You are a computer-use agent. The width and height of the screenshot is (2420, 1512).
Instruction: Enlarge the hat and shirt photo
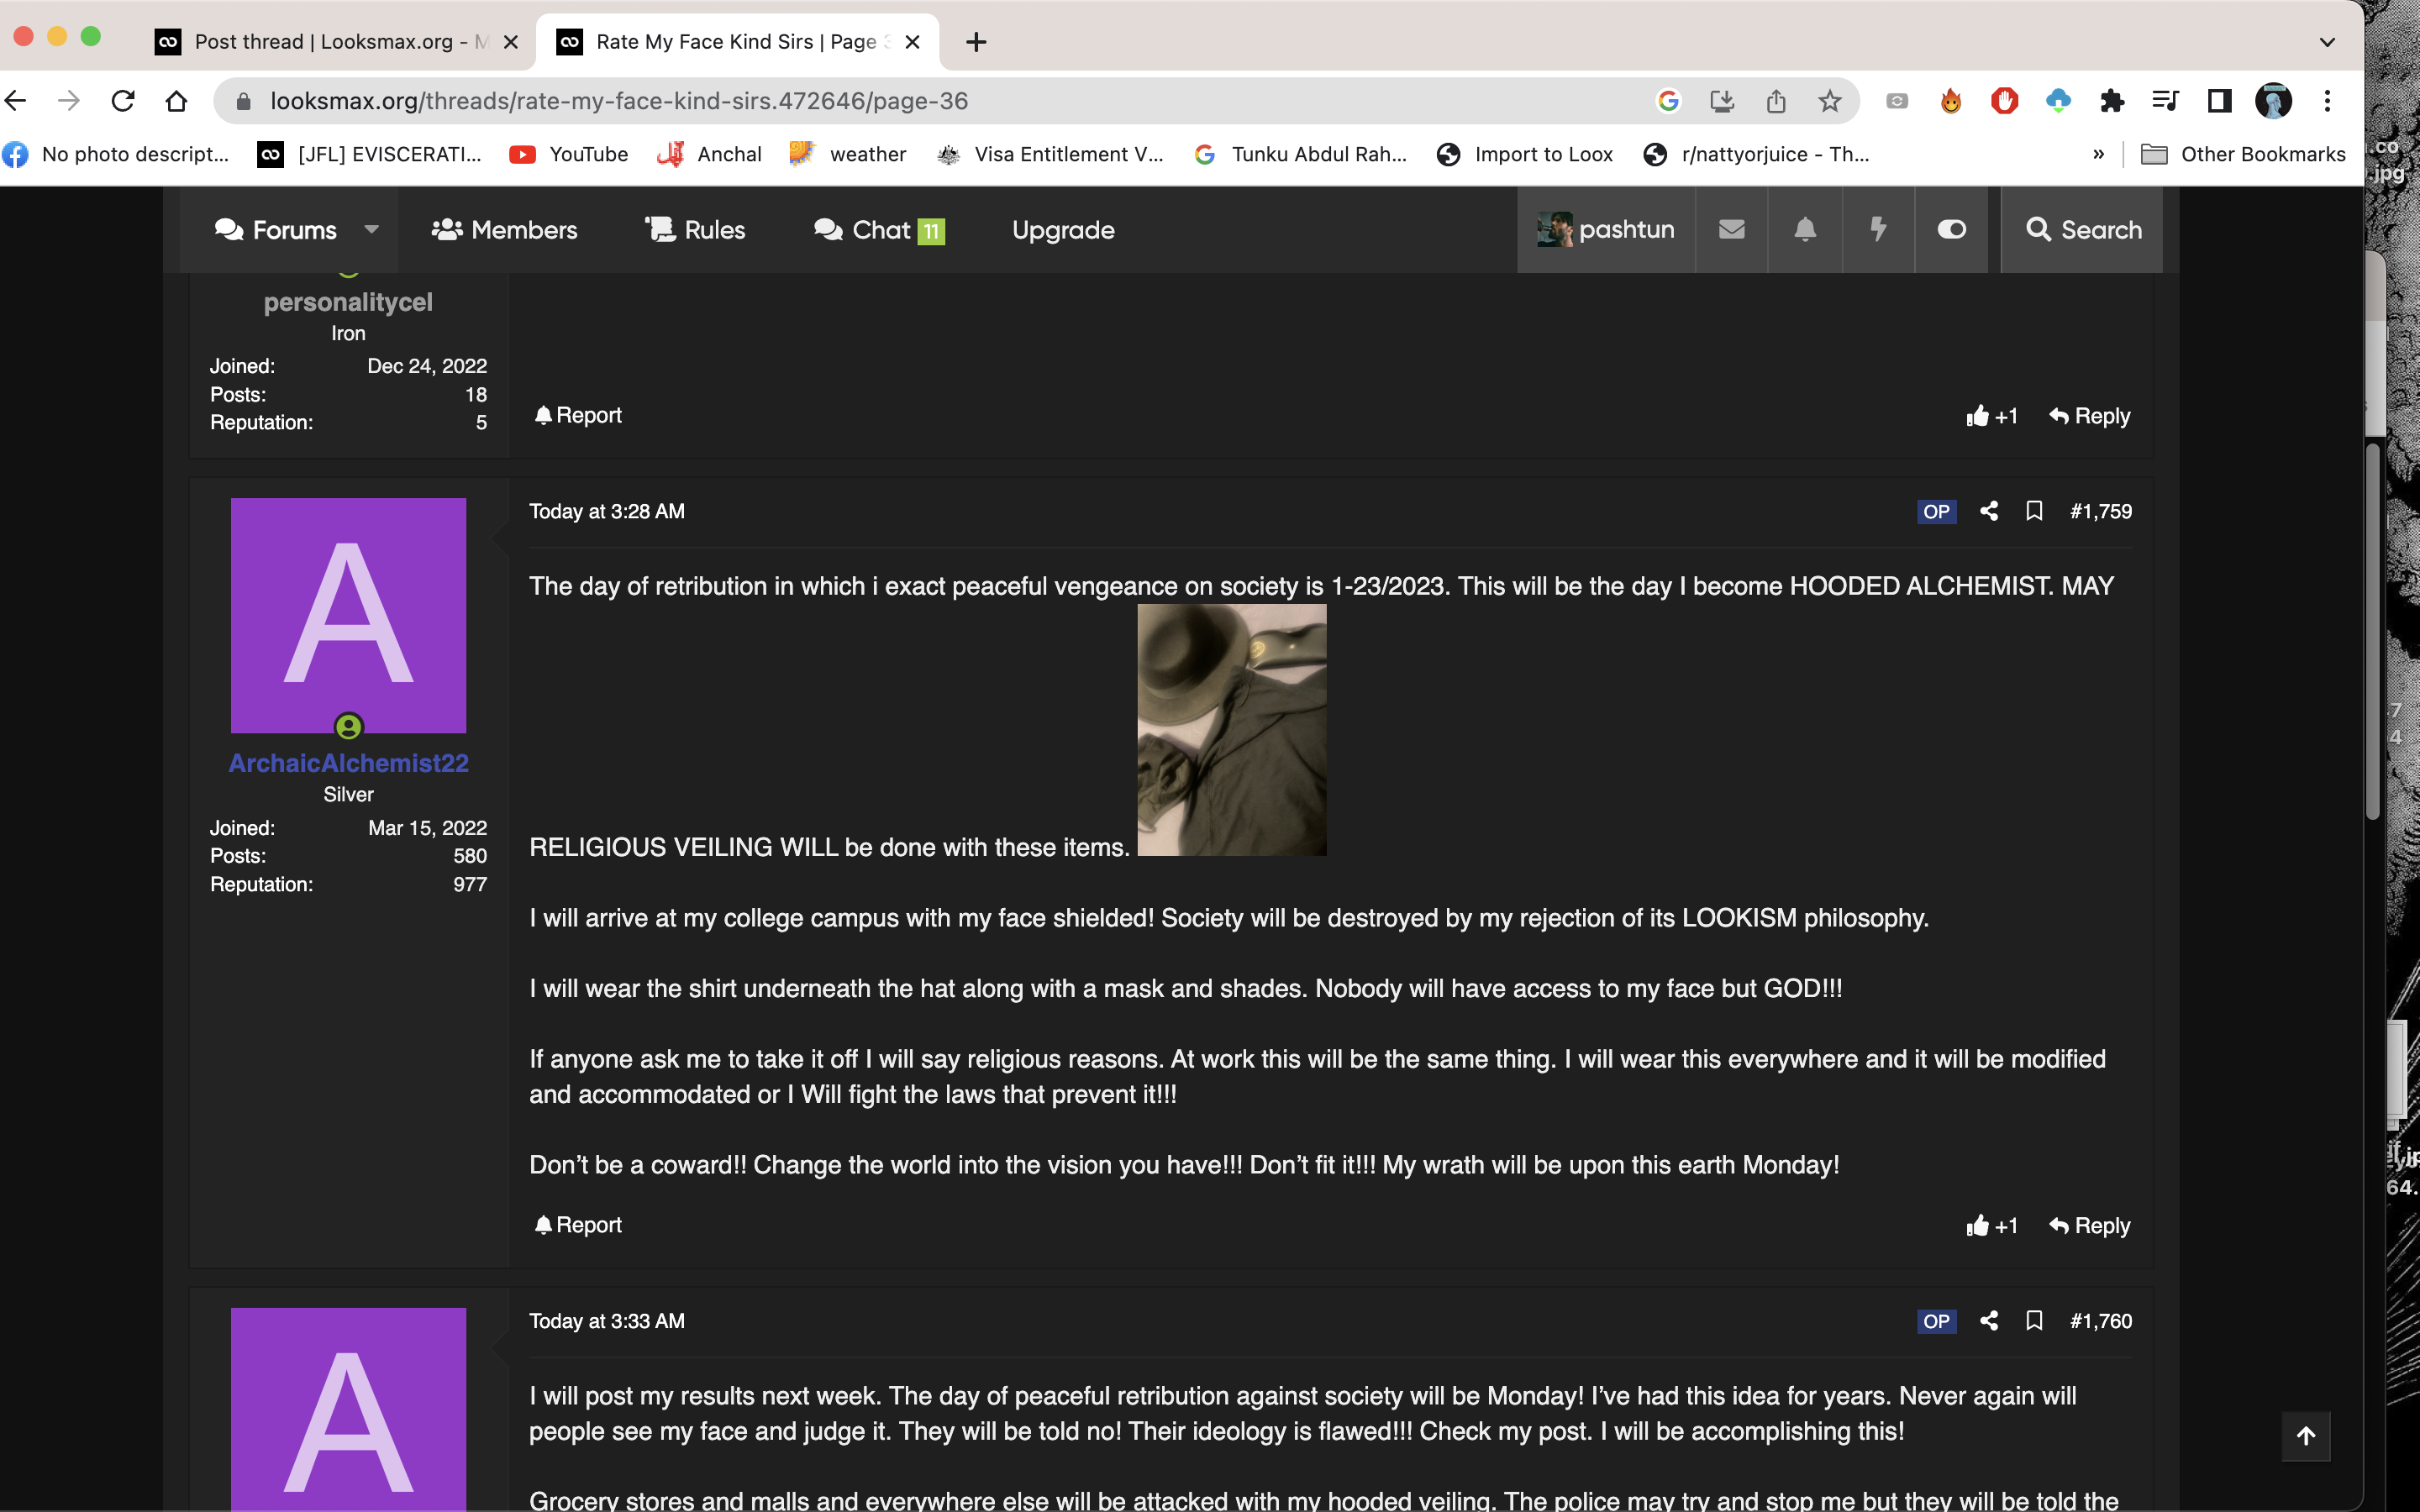[1232, 730]
